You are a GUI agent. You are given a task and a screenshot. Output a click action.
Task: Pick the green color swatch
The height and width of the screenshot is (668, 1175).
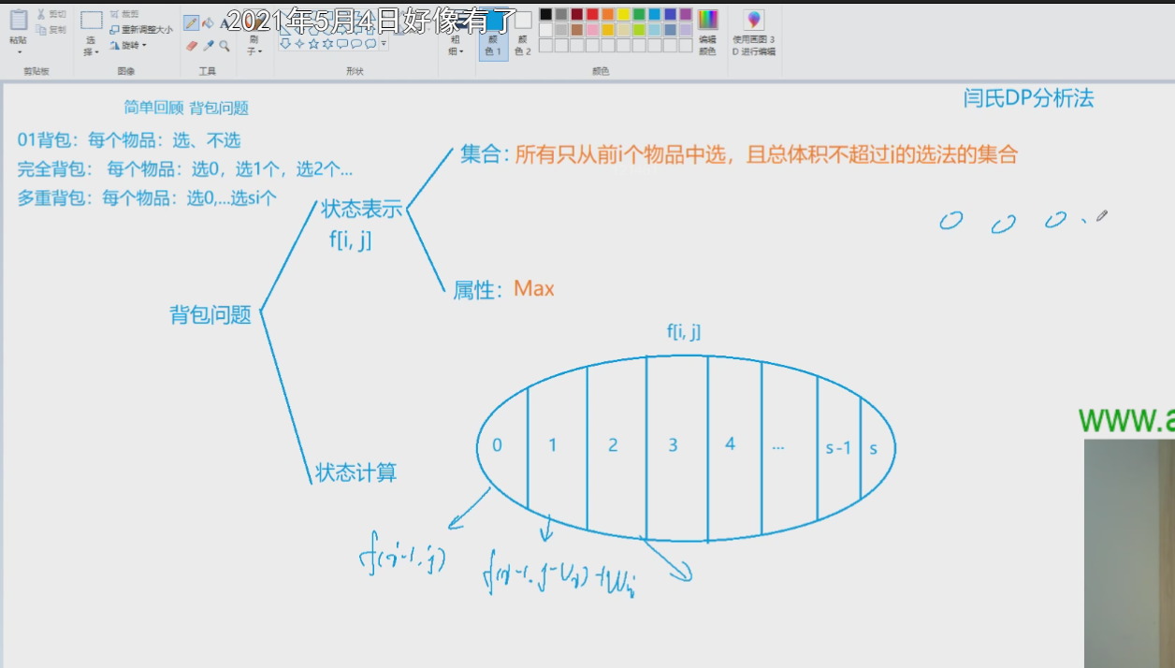(x=639, y=14)
